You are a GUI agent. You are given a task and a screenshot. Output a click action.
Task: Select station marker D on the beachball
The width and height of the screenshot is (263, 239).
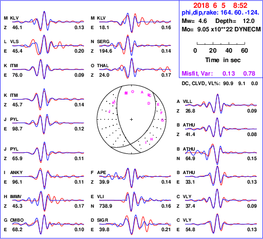[149, 104]
